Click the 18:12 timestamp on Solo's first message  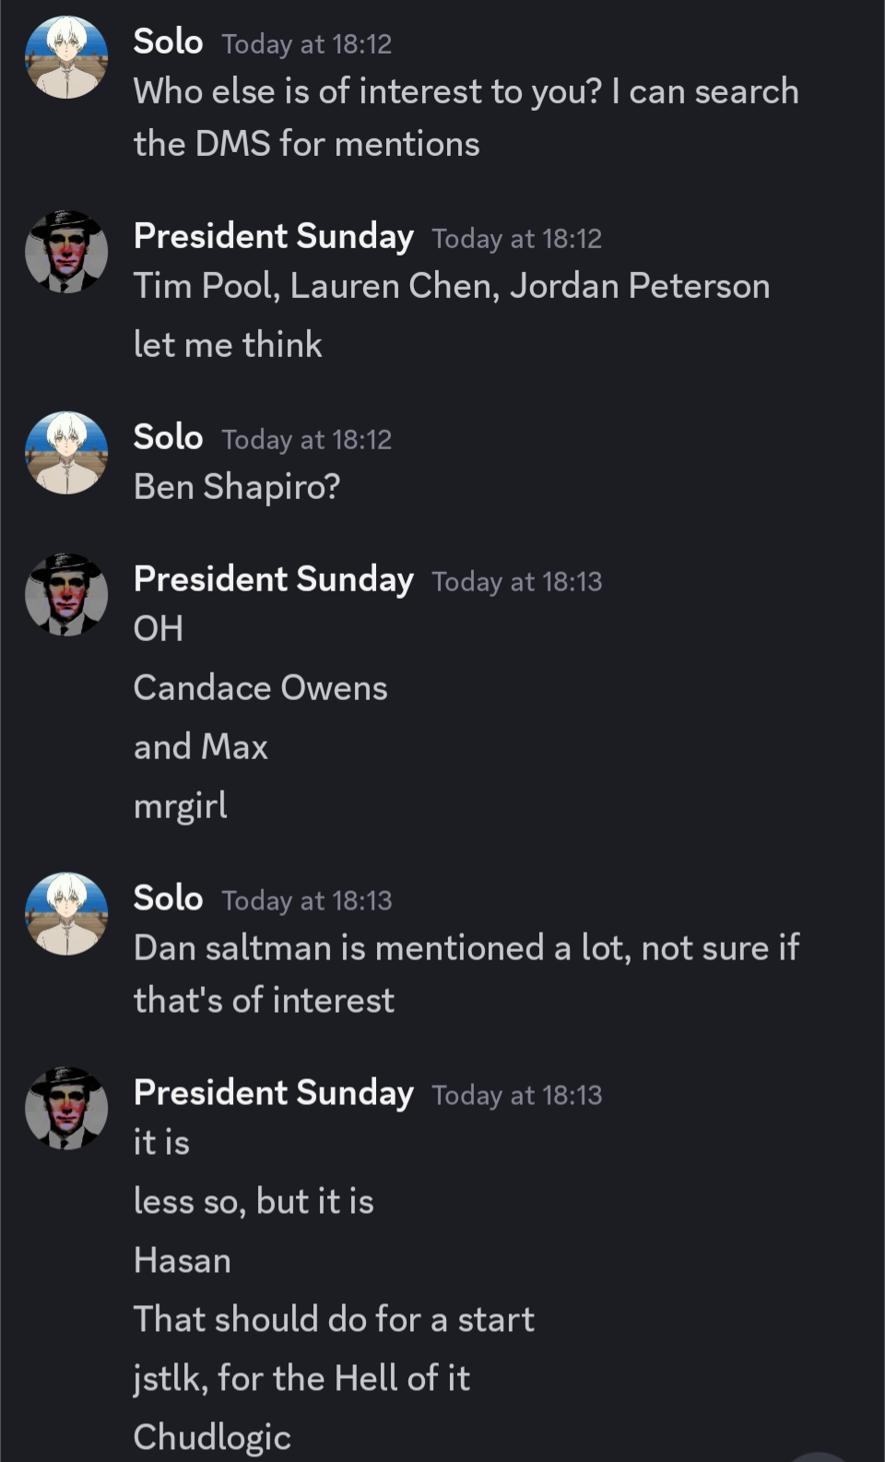tap(306, 44)
